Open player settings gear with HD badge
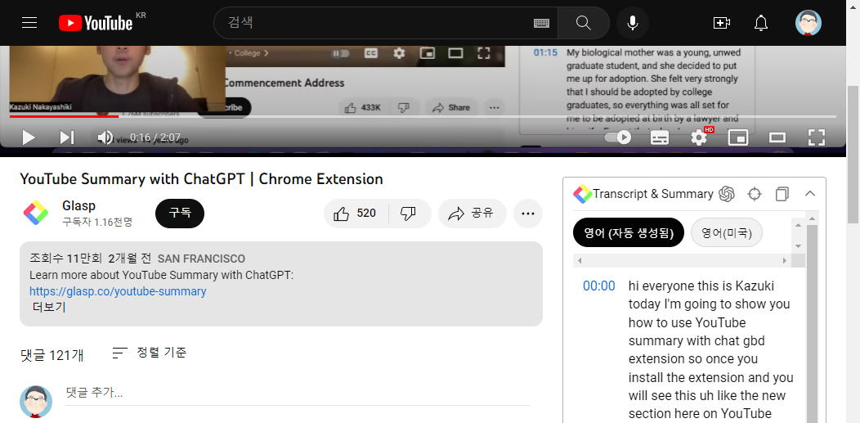Screen dimensions: 860x423 701,137
